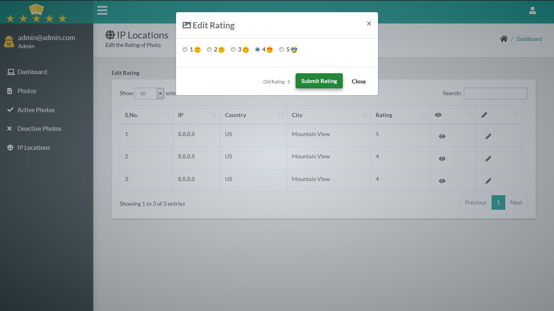Click the Submit Rating button

click(319, 81)
